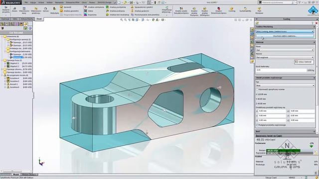
Task: Switch to the Szkic tab
Action: click(x=15, y=19)
